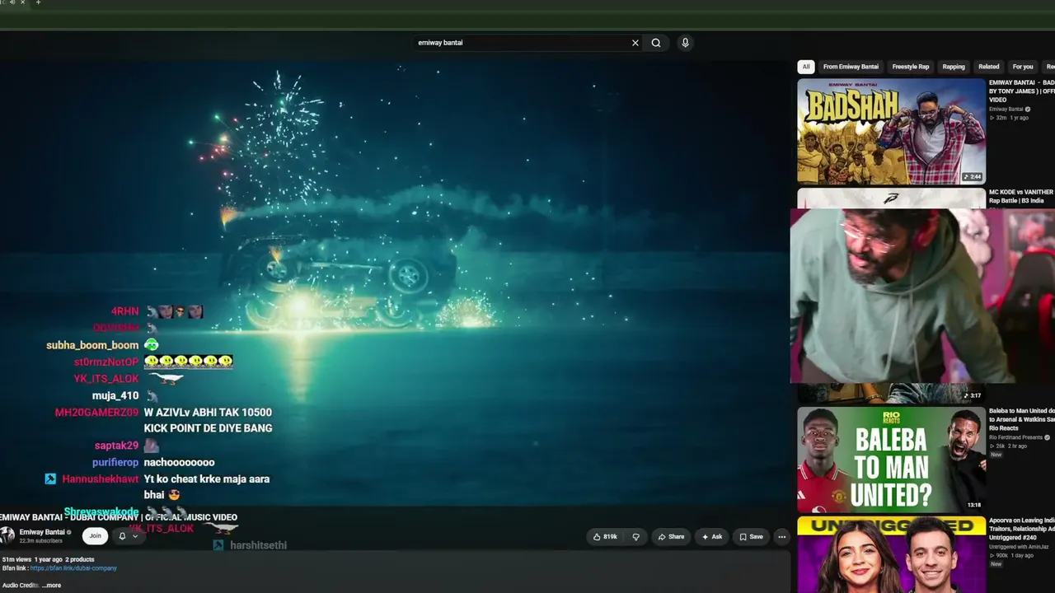1055x593 pixels.
Task: Open the three-dot more actions menu
Action: [x=782, y=537]
